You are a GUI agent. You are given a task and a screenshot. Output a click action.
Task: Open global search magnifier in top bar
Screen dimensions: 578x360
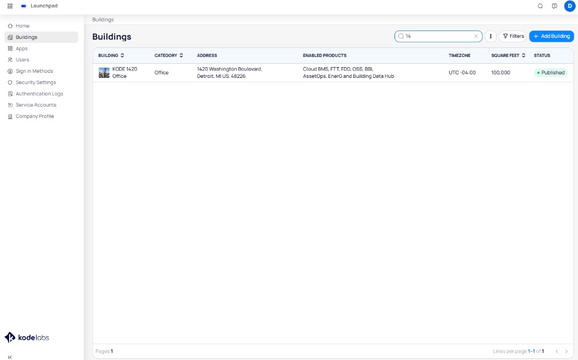pyautogui.click(x=540, y=6)
